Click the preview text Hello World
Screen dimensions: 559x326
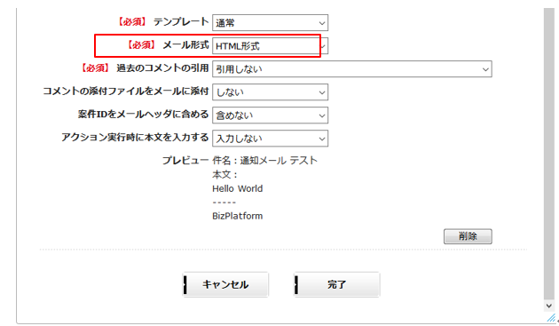click(x=238, y=188)
